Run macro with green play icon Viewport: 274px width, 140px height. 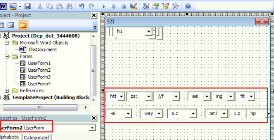coord(104,7)
